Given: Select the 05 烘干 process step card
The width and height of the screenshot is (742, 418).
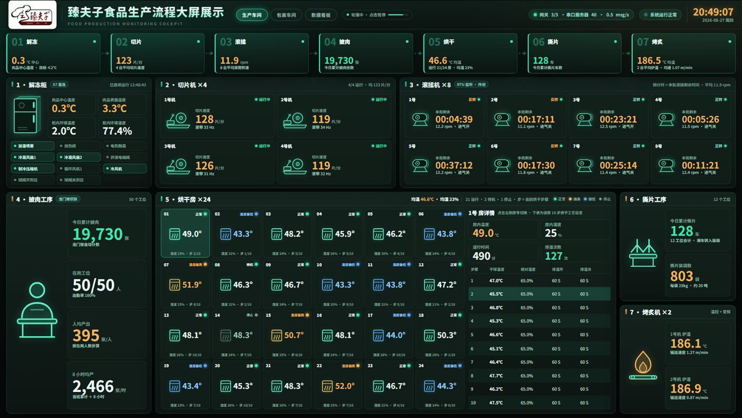Looking at the screenshot, I should click(x=470, y=53).
